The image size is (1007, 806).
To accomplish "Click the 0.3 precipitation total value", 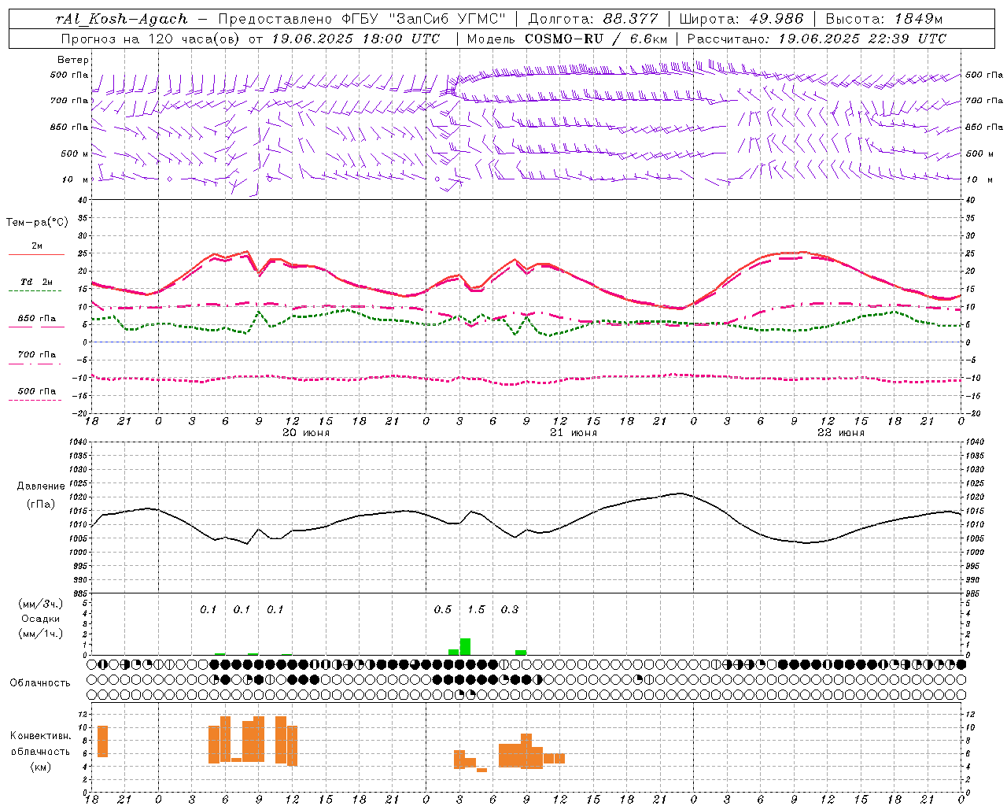I will coord(510,609).
